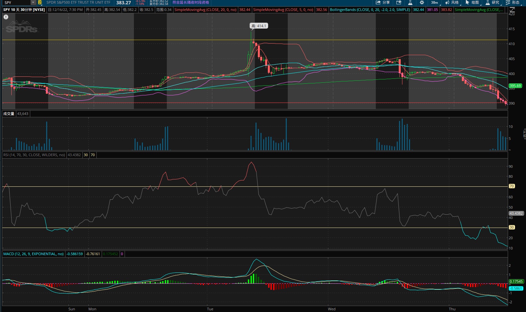
Task: Click the MACD average value -0.76161
Action: click(93, 254)
